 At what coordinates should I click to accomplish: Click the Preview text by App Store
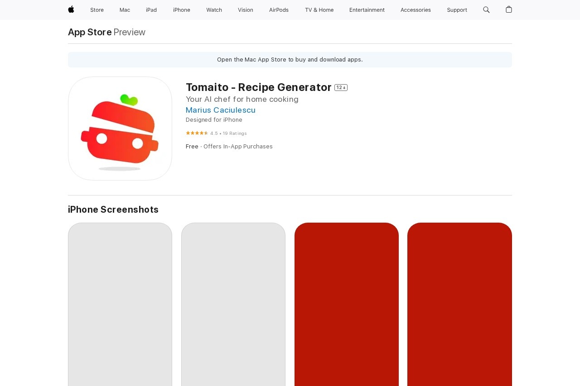(130, 32)
